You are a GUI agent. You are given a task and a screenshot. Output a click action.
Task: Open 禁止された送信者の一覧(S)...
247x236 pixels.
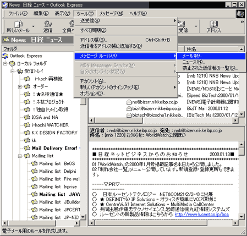coord(211,68)
